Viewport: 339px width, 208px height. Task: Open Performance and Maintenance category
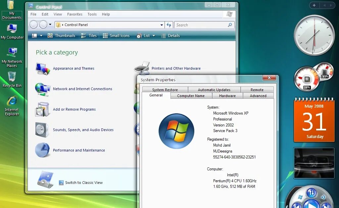[x=79, y=150]
